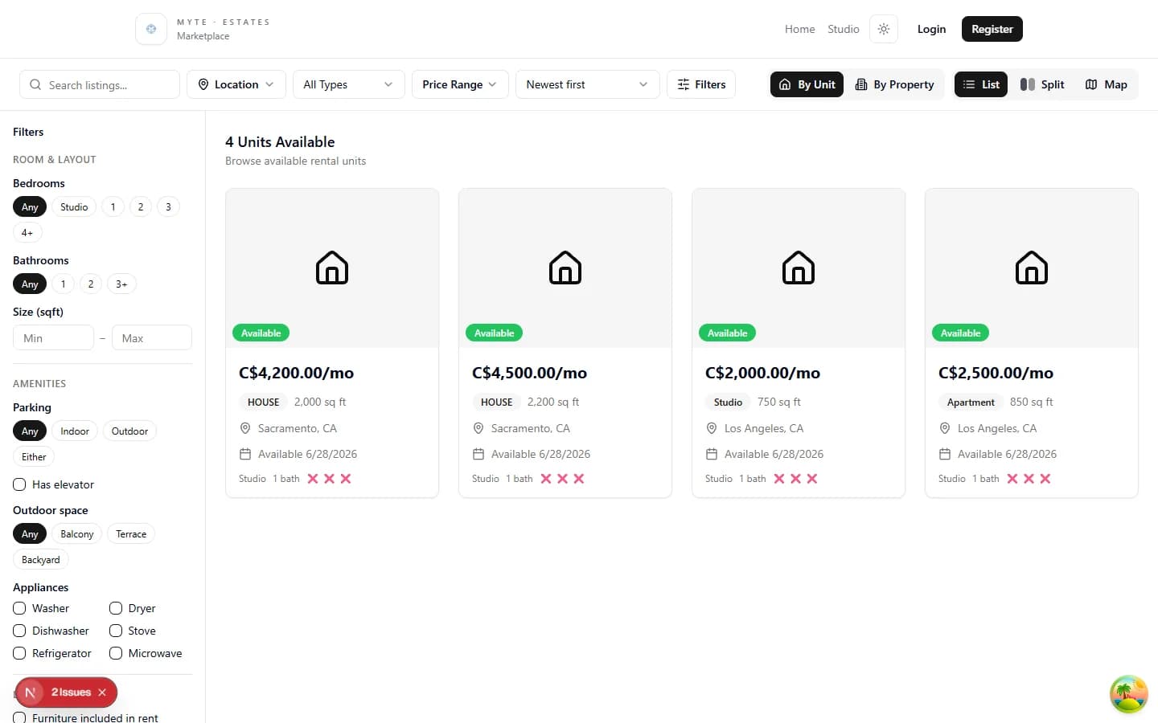The width and height of the screenshot is (1158, 723).
Task: Click the house placeholder icon on the C$4,200.00 card
Action: pos(332,268)
